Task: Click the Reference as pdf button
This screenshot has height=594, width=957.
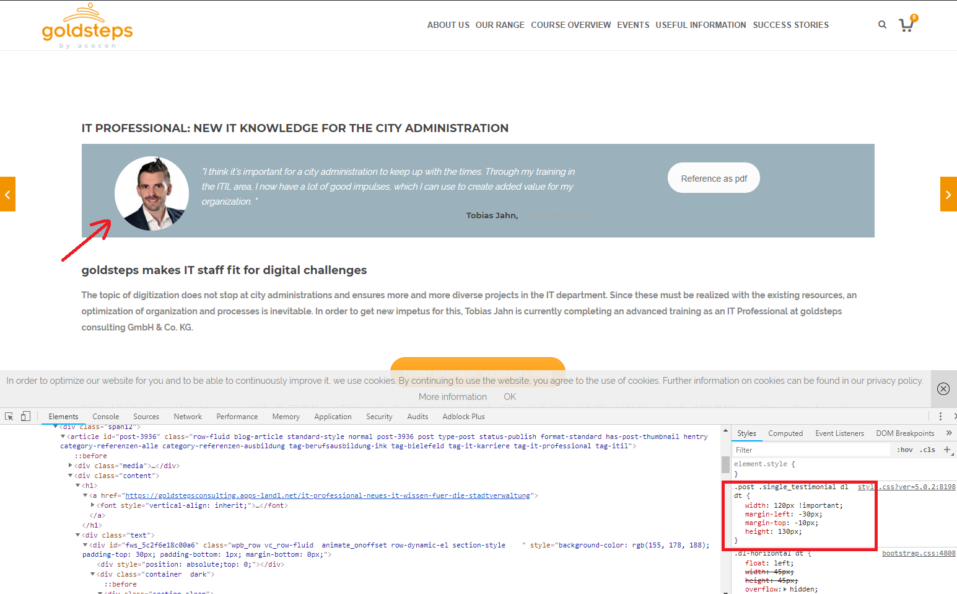Action: point(714,178)
